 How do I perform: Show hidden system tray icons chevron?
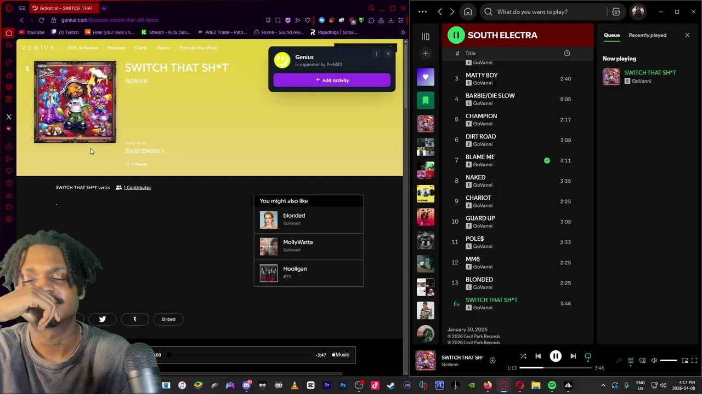pos(603,386)
